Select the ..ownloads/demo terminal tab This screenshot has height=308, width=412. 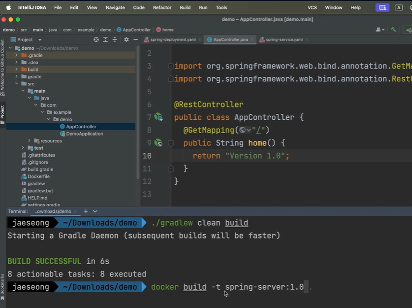coord(53,211)
